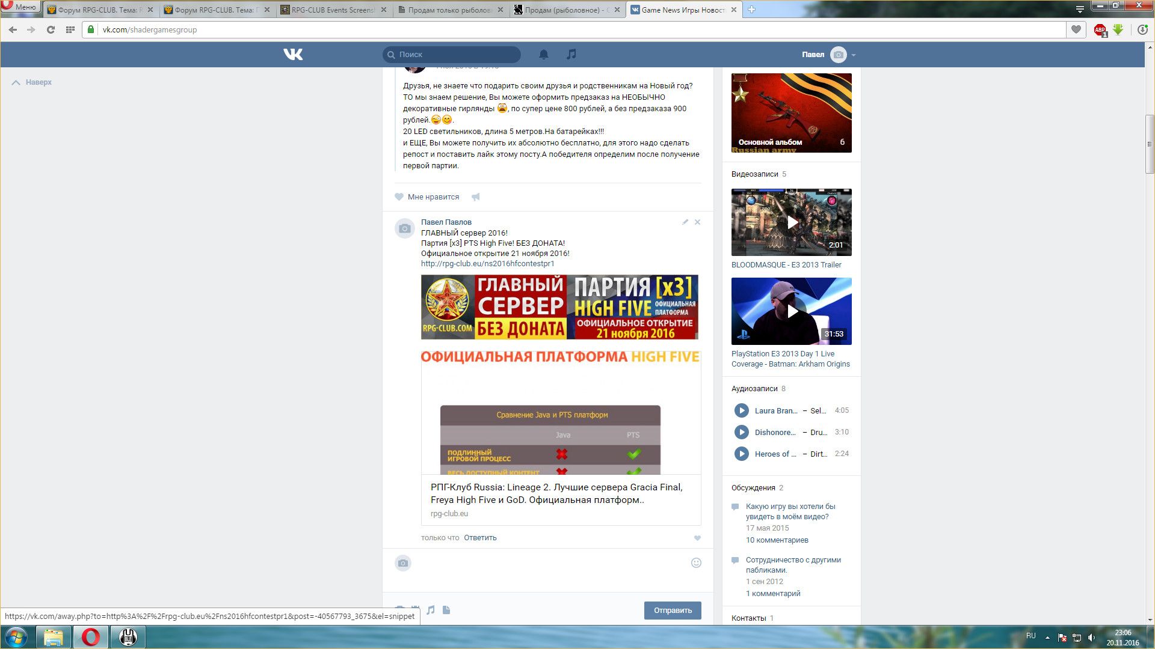Edit Павел Павлов's comment with pencil icon
The width and height of the screenshot is (1155, 649).
click(x=685, y=222)
